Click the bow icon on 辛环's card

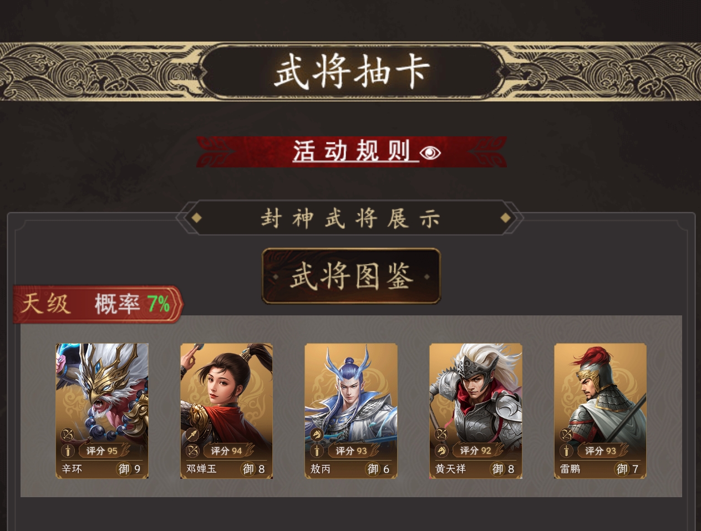(67, 435)
